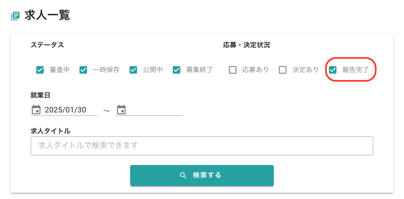
Task: Toggle the 報告完了 checkbox
Action: point(333,70)
